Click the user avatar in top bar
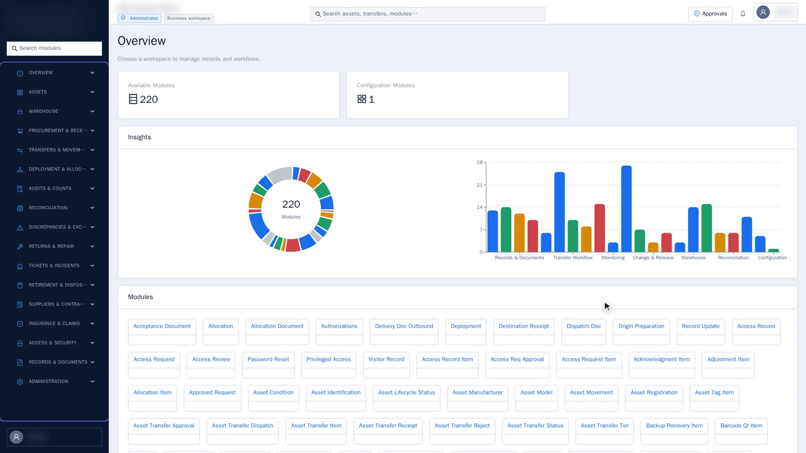Viewport: 806px width, 453px height. 763,12
